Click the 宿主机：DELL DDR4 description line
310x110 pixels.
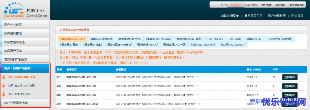coord(122,58)
